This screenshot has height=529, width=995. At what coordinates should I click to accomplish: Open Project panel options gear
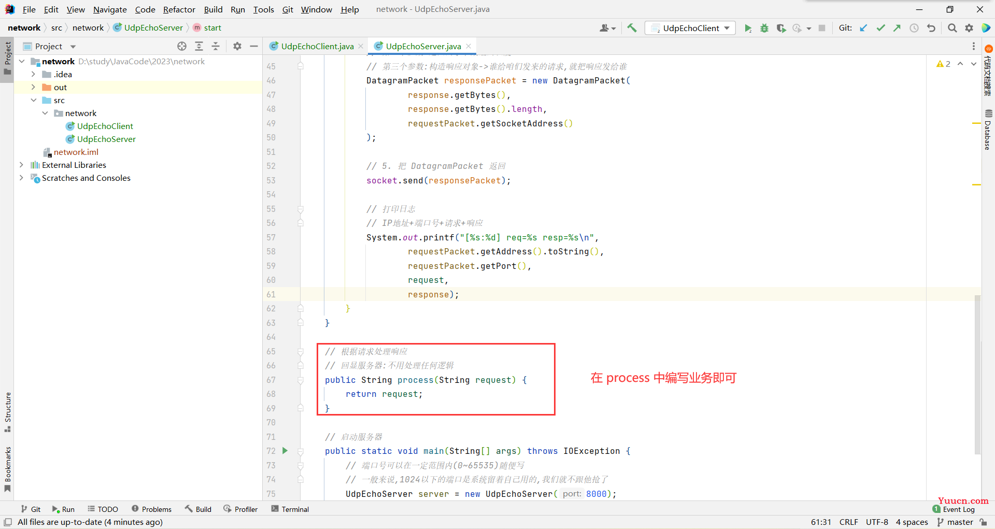click(237, 46)
